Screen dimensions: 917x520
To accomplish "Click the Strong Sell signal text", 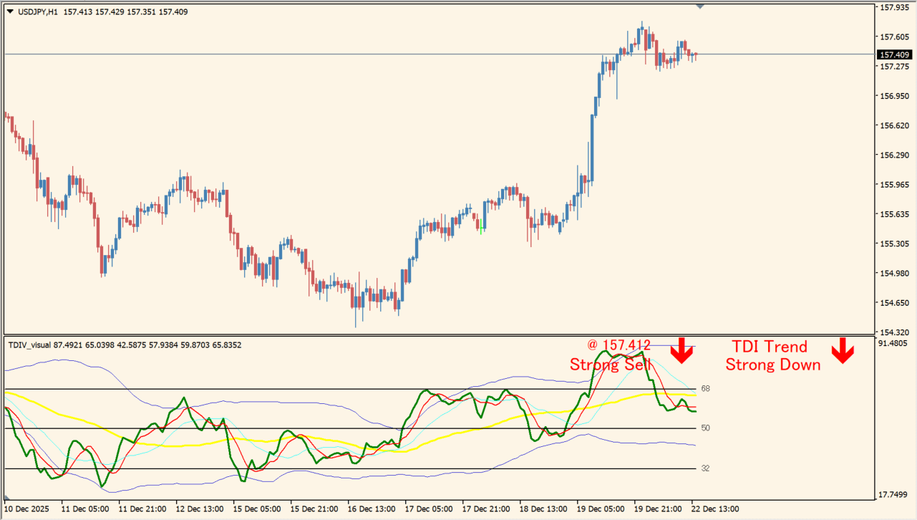I will pyautogui.click(x=610, y=365).
